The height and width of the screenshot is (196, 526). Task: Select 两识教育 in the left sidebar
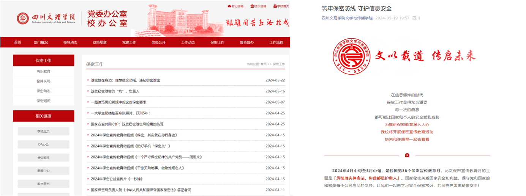[x=43, y=71]
